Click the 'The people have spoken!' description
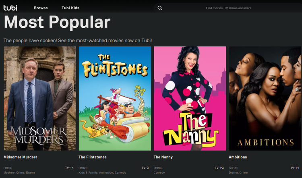The height and width of the screenshot is (178, 302). (x=78, y=40)
